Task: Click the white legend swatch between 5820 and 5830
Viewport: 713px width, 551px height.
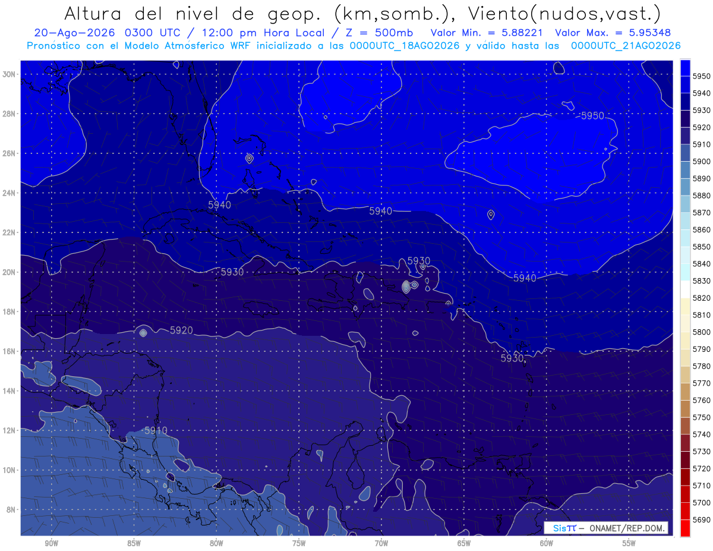Action: pyautogui.click(x=685, y=289)
